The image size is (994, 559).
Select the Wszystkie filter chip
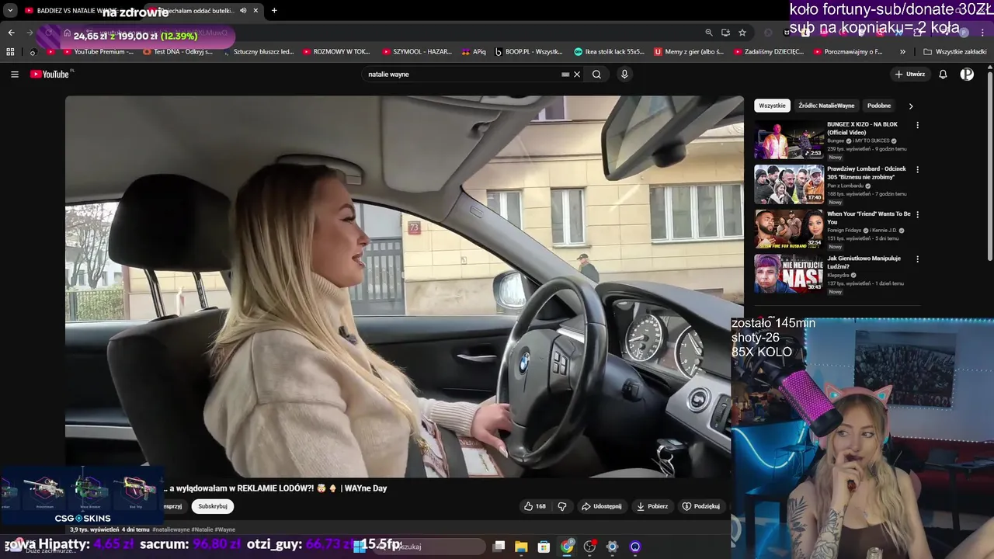pyautogui.click(x=772, y=106)
